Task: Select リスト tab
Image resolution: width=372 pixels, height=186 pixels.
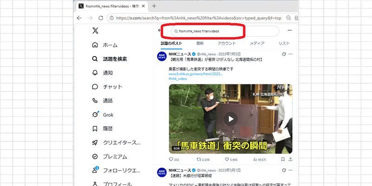Action: click(x=284, y=43)
